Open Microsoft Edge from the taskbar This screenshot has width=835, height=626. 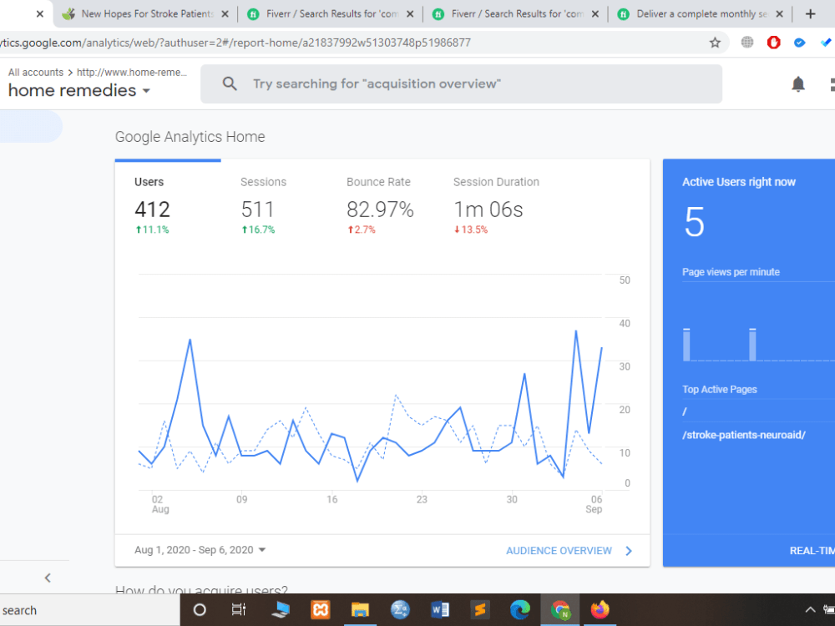tap(519, 610)
